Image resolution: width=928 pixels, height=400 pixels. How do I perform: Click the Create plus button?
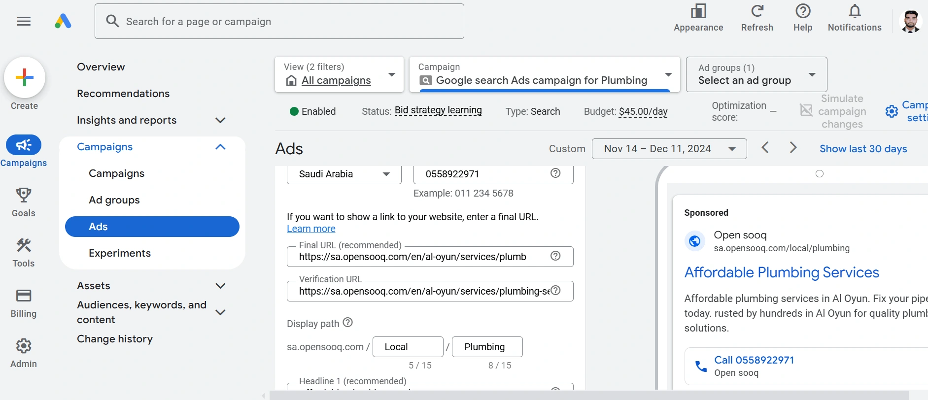click(x=25, y=77)
